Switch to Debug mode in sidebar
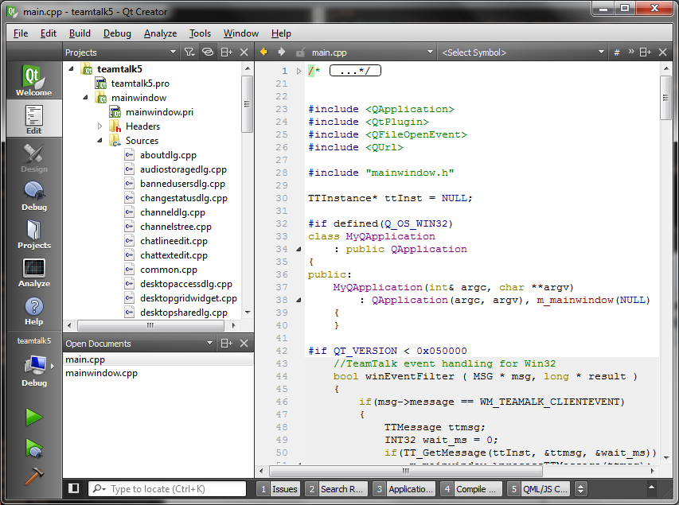 point(33,196)
